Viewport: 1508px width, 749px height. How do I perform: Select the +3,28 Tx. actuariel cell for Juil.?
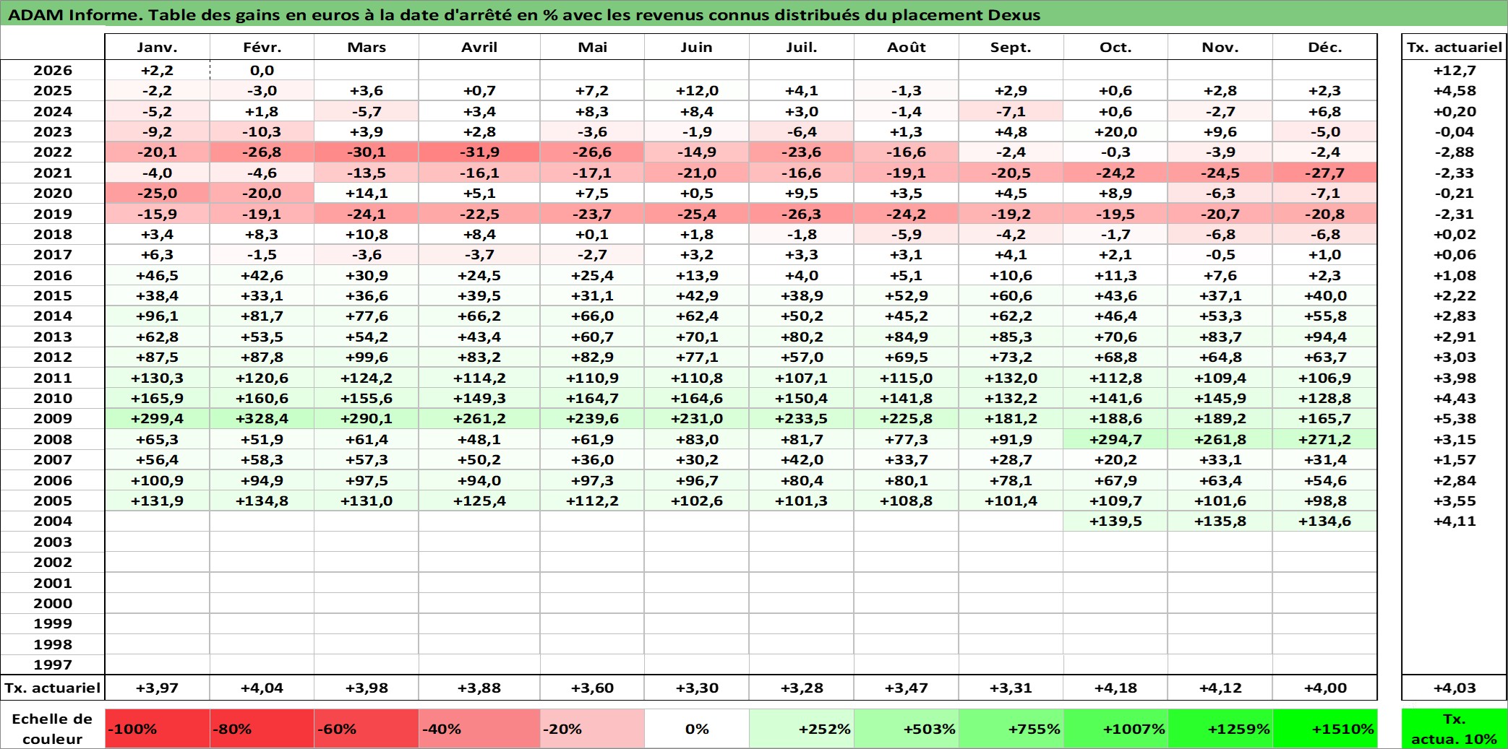[802, 688]
